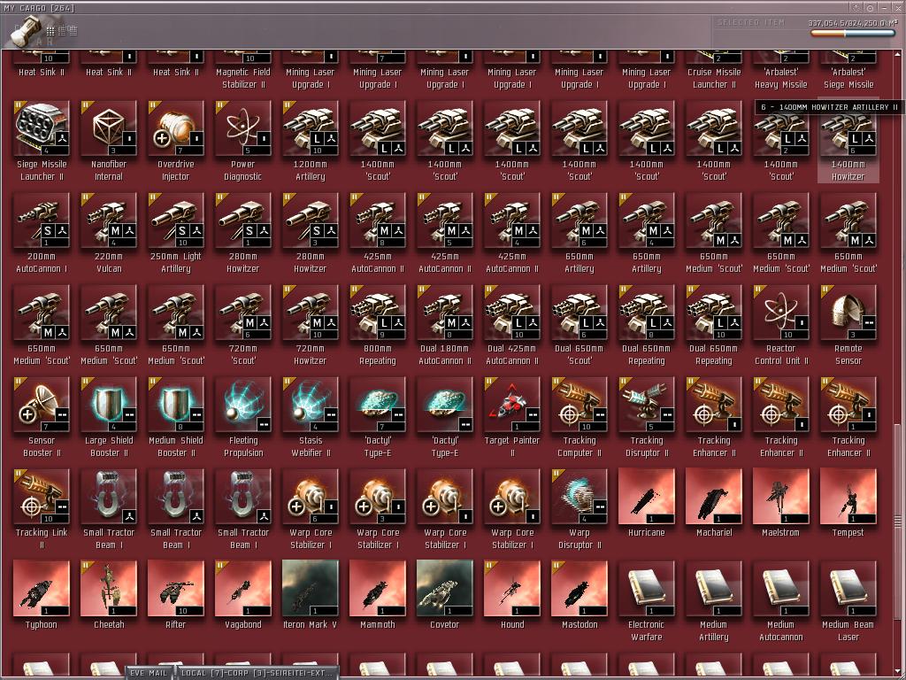Select the Medium Artillery skill book
The image size is (906, 680).
coord(714,601)
